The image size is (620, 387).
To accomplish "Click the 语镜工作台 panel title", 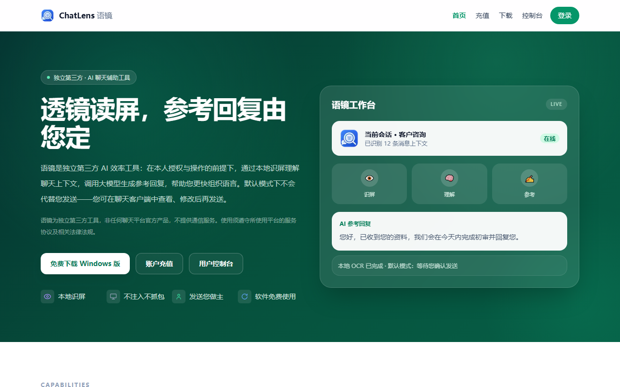I will [x=354, y=105].
